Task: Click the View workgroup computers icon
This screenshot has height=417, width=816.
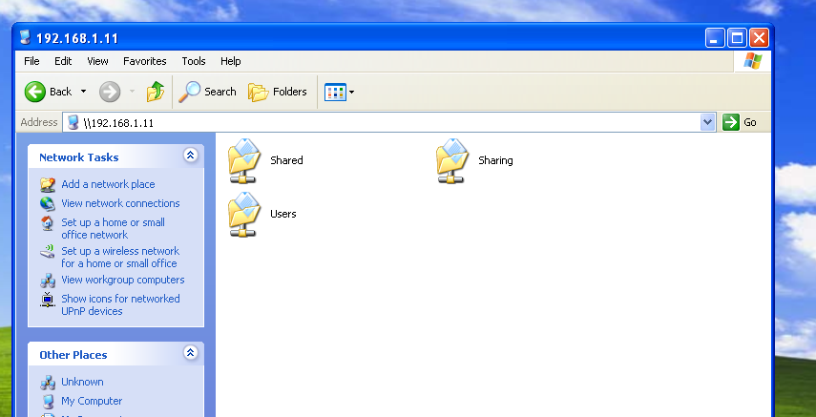Action: coord(48,281)
